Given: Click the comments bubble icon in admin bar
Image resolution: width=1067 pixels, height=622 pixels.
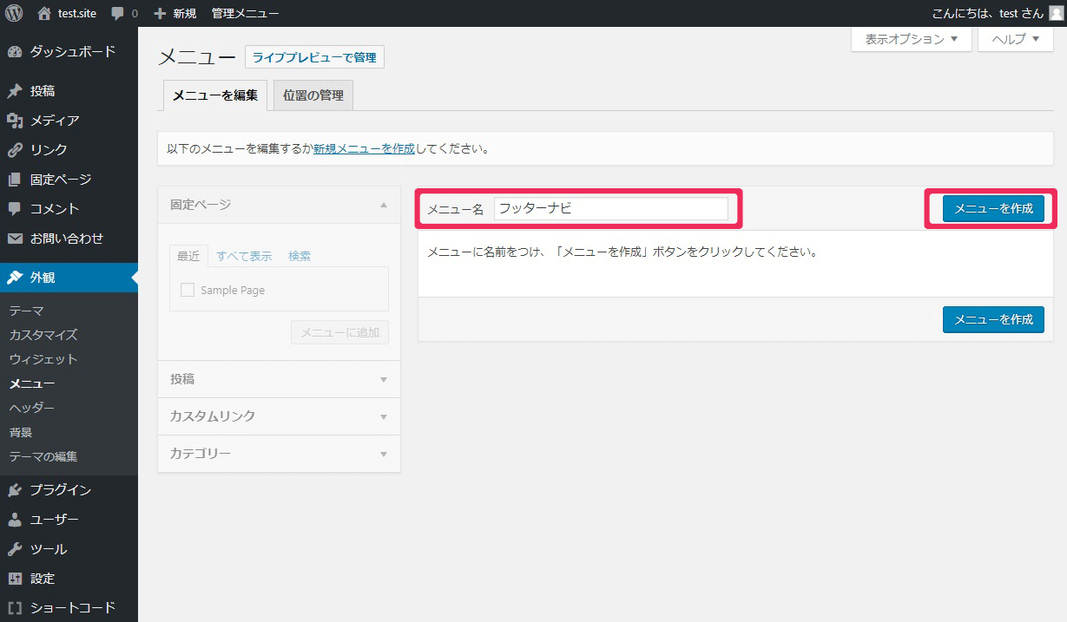Looking at the screenshot, I should 117,13.
